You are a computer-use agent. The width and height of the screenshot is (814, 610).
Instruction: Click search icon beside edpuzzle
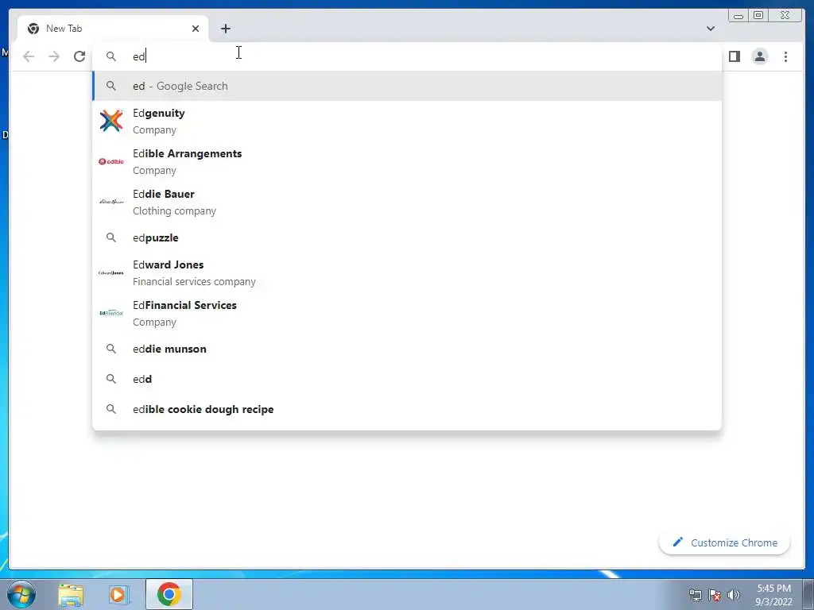[111, 237]
